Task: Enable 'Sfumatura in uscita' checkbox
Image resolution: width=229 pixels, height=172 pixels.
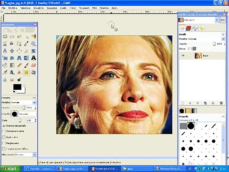Action: coord(4,131)
